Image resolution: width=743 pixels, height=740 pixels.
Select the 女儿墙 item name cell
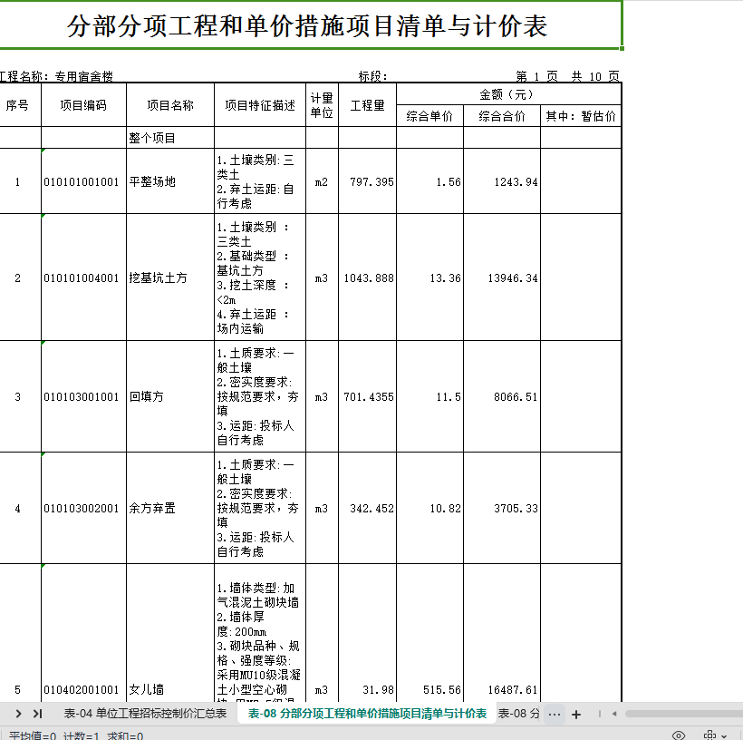(x=170, y=633)
